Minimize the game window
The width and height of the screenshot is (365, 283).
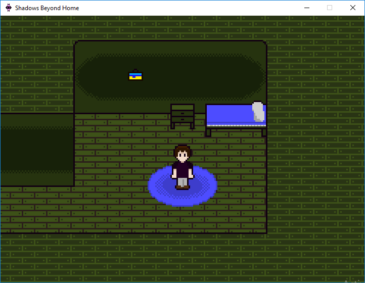[307, 8]
